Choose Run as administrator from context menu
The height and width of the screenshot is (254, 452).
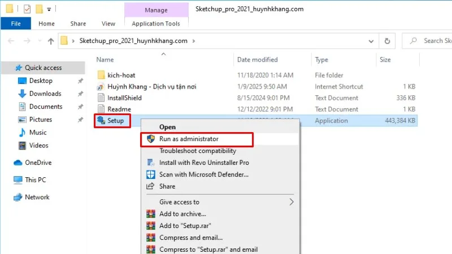click(x=189, y=139)
